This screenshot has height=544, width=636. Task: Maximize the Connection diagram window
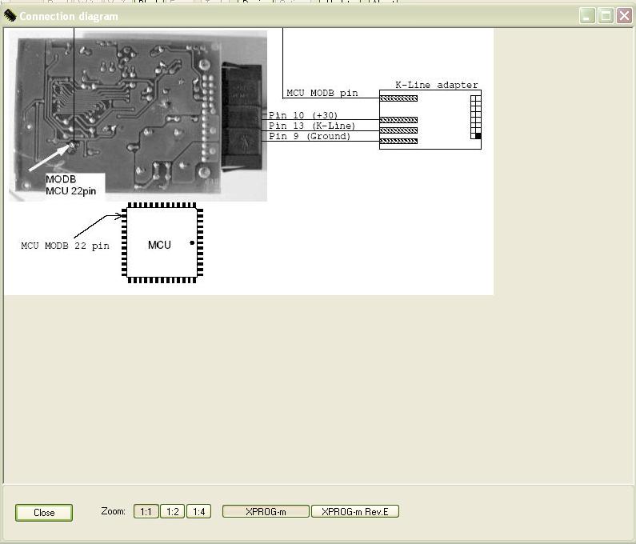click(606, 16)
